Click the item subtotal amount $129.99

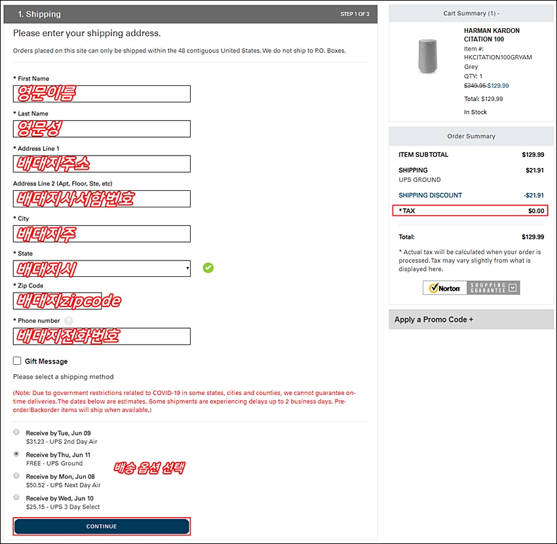coord(533,155)
